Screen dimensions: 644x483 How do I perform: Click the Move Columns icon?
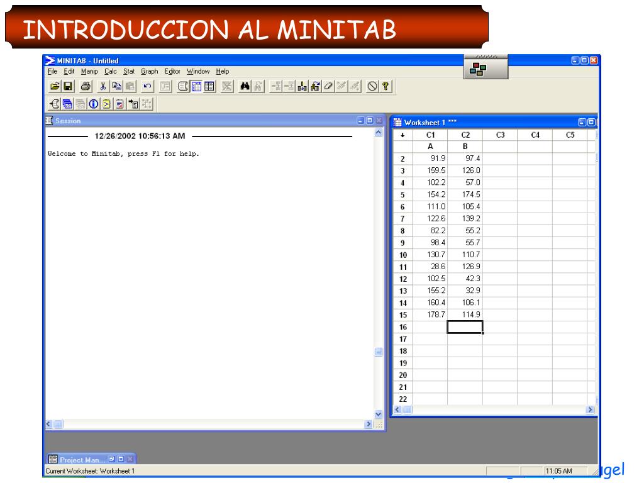coord(316,86)
